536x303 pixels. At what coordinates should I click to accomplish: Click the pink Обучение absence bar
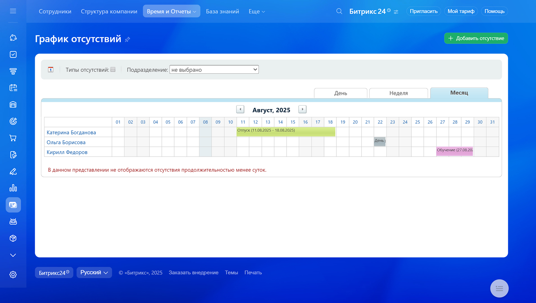click(x=454, y=151)
